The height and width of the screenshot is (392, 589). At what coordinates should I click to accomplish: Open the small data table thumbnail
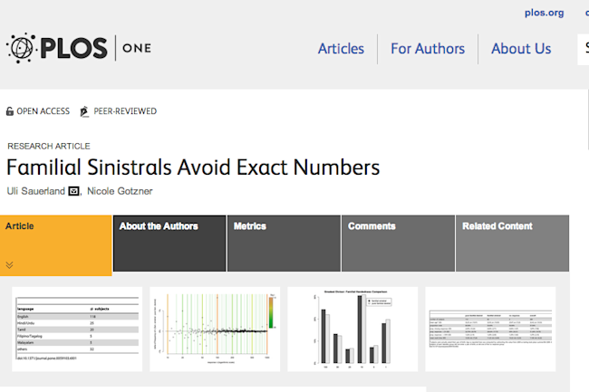(x=490, y=329)
